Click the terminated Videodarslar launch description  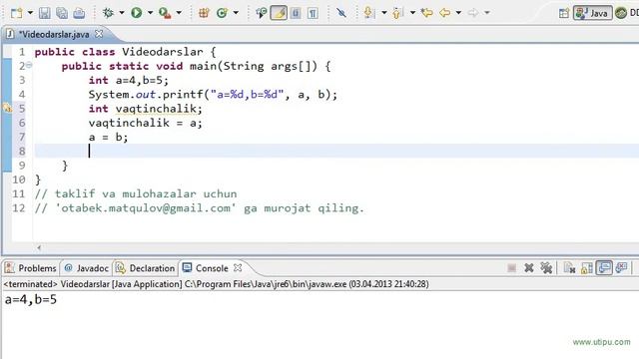pyautogui.click(x=216, y=284)
